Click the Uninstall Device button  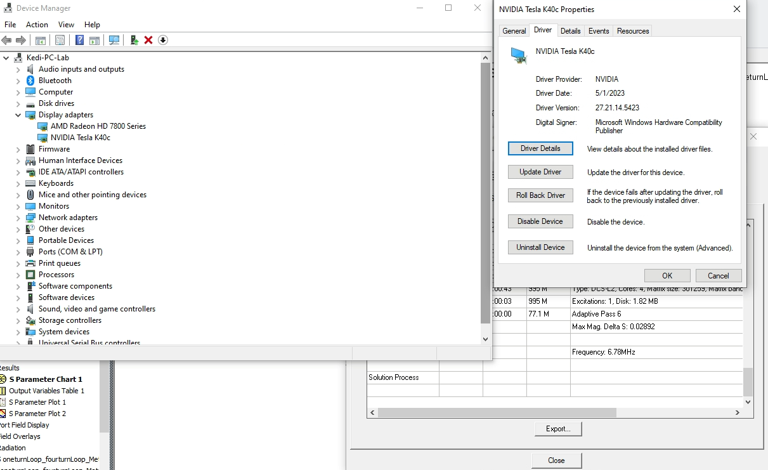pyautogui.click(x=540, y=247)
